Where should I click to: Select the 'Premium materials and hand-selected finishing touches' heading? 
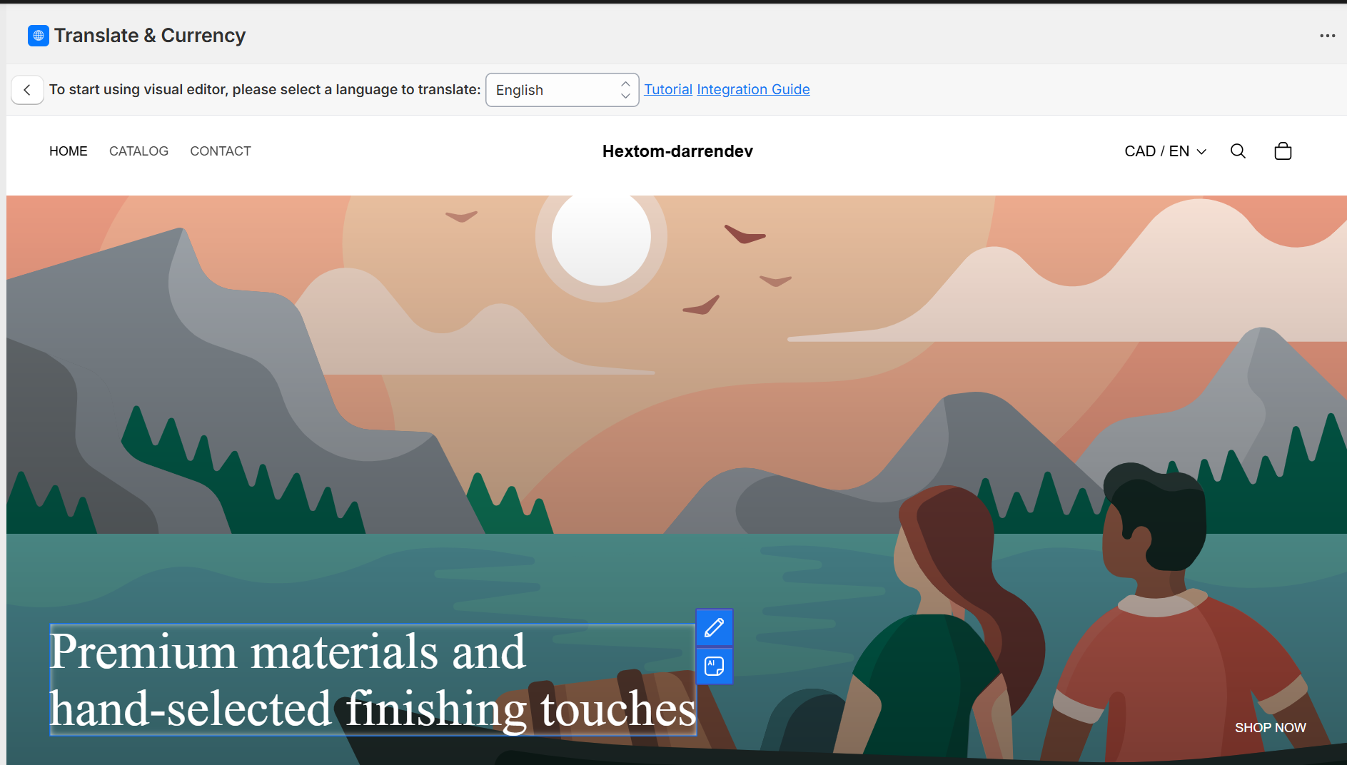373,680
